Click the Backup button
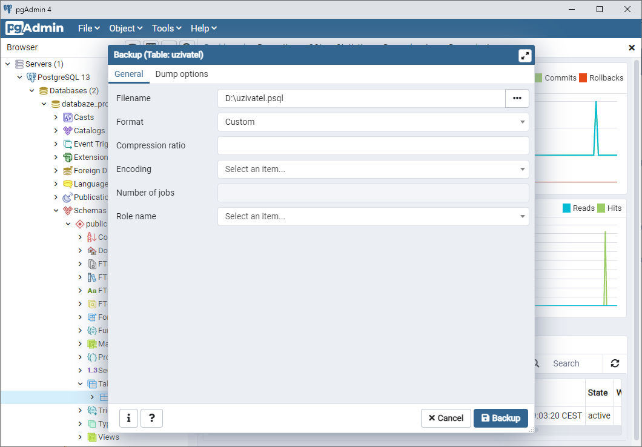The height and width of the screenshot is (447, 642). point(501,418)
